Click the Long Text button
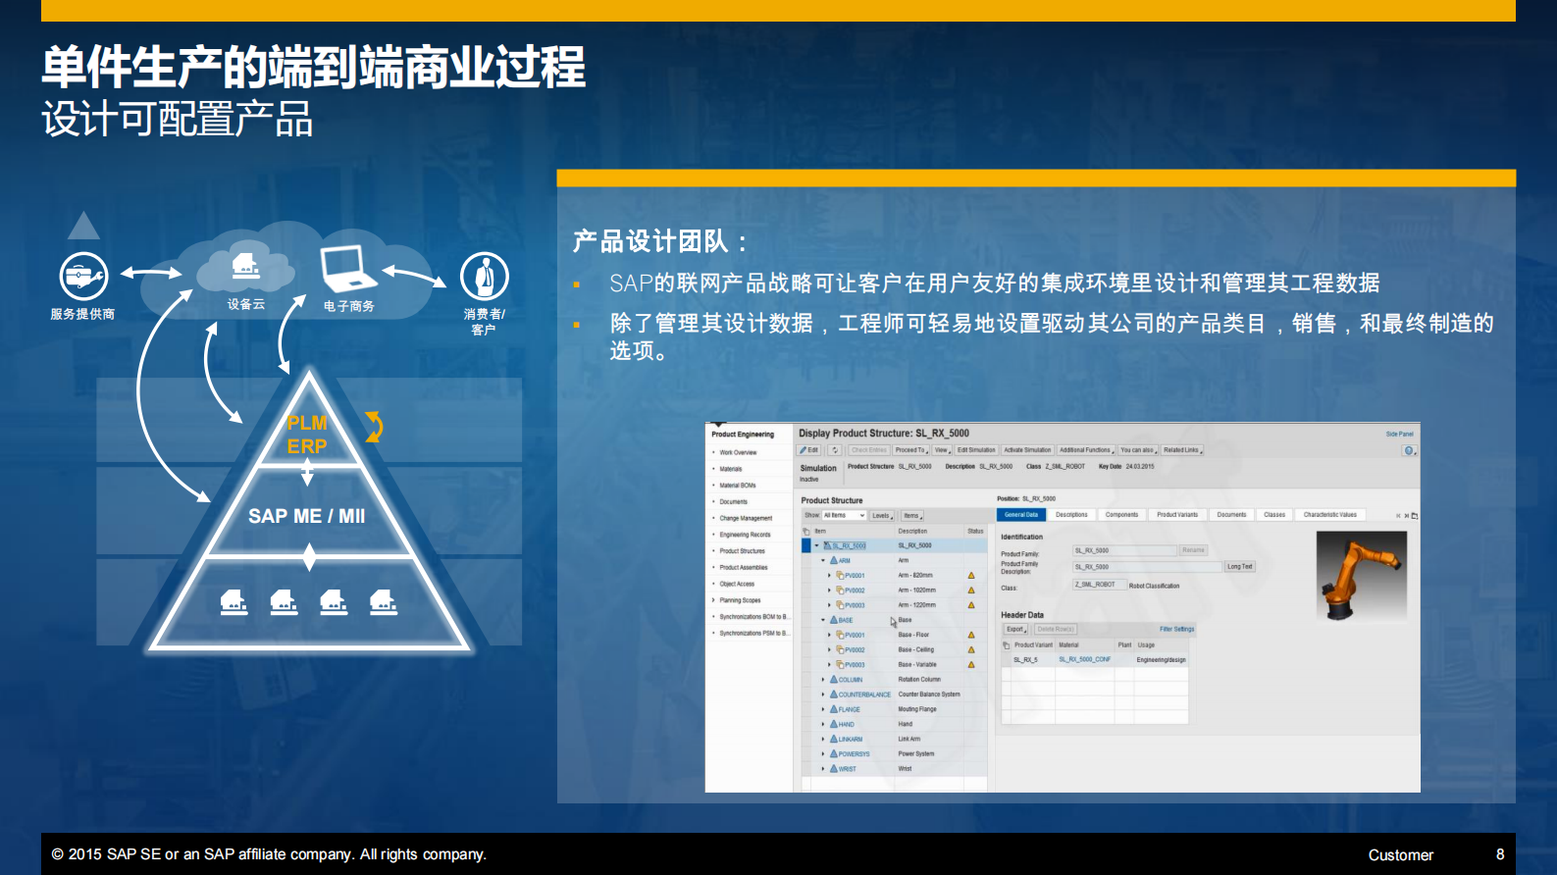Screen dimensions: 1557x875 1239,566
